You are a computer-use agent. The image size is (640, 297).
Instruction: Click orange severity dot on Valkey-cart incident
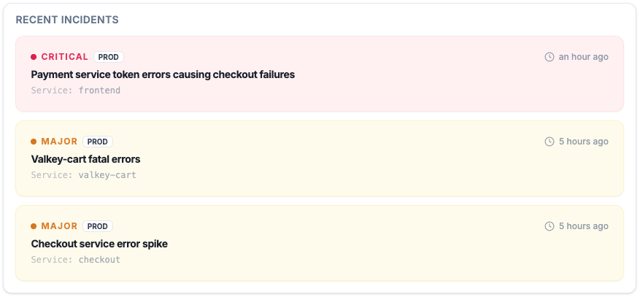pyautogui.click(x=34, y=142)
